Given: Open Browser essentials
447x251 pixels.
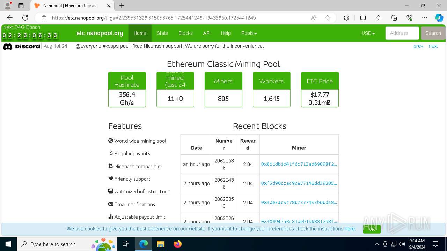Looking at the screenshot, I should pyautogui.click(x=409, y=18).
